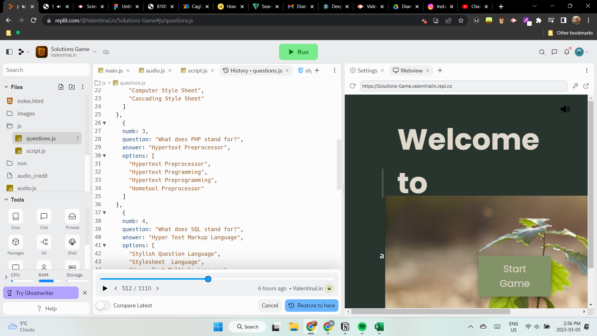Image resolution: width=597 pixels, height=336 pixels.
Task: Open the Threads tool
Action: pyautogui.click(x=72, y=217)
